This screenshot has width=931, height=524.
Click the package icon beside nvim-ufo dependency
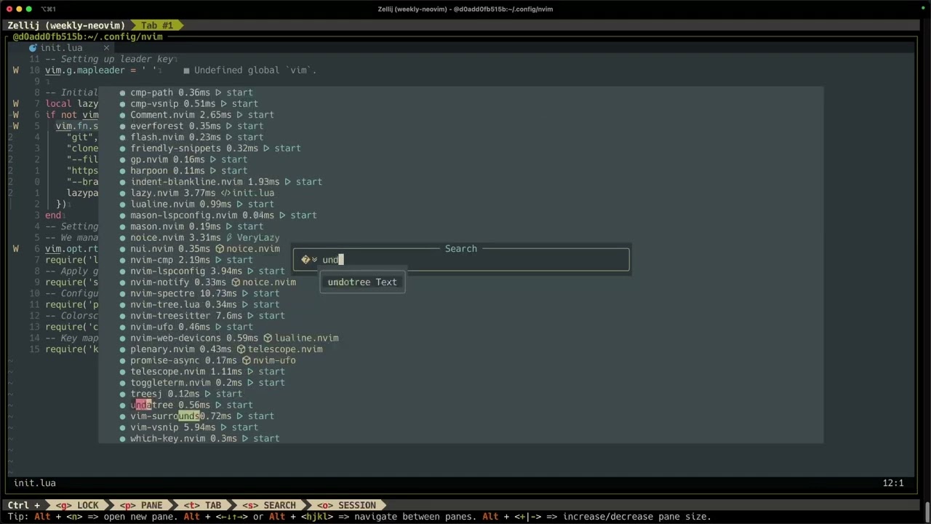(247, 361)
